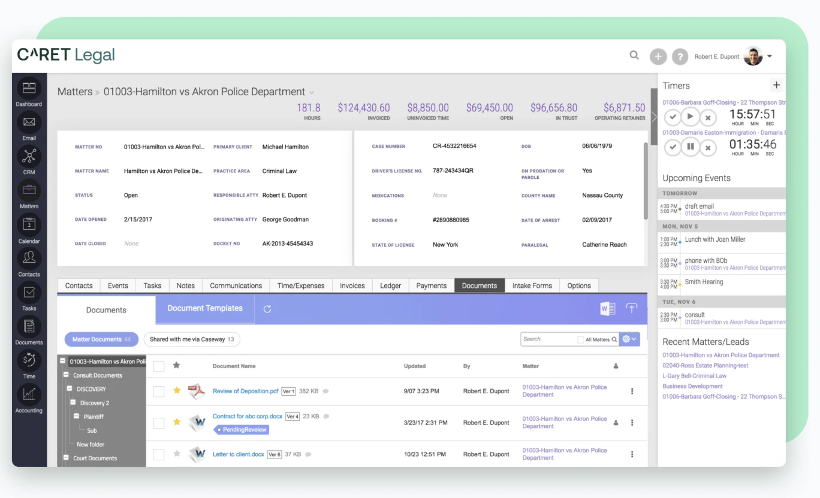
Task: Select the Document Templates tab
Action: 205,309
